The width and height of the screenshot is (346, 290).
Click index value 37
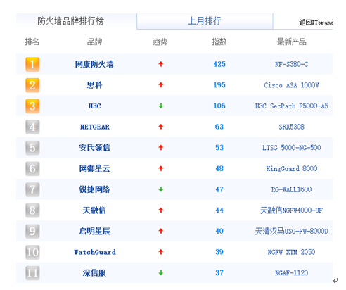219,273
